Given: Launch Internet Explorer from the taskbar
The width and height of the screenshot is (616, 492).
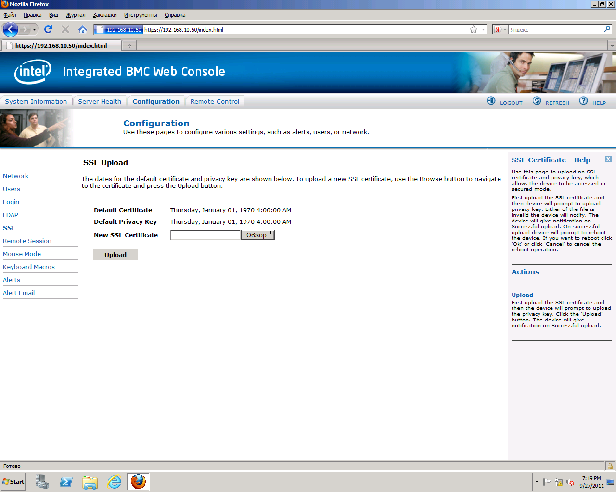Looking at the screenshot, I should pos(114,481).
